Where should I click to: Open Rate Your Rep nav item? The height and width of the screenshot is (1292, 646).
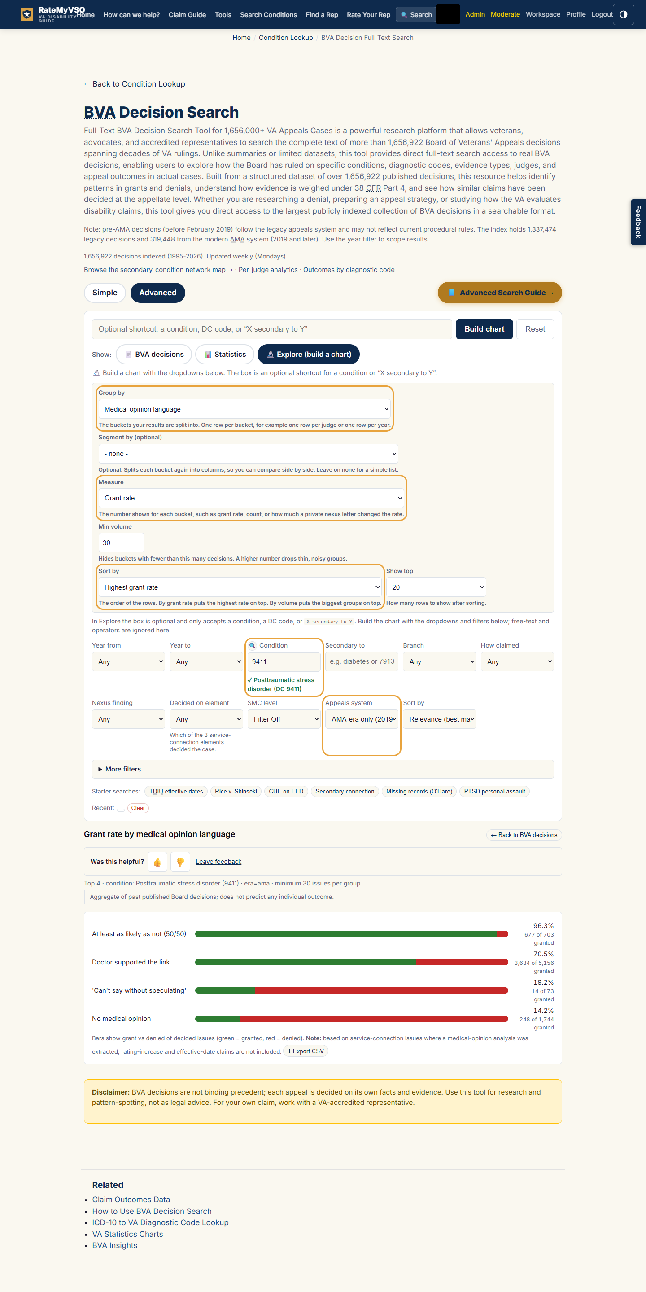pos(369,14)
